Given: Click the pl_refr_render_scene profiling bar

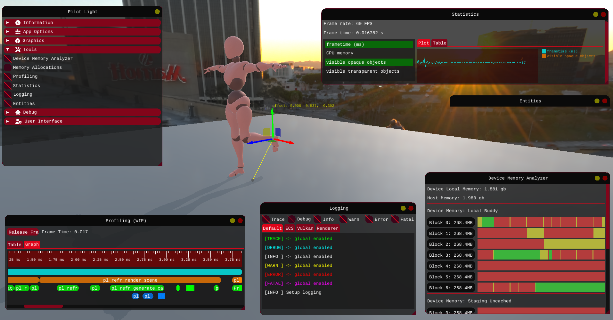Looking at the screenshot, I should point(130,280).
